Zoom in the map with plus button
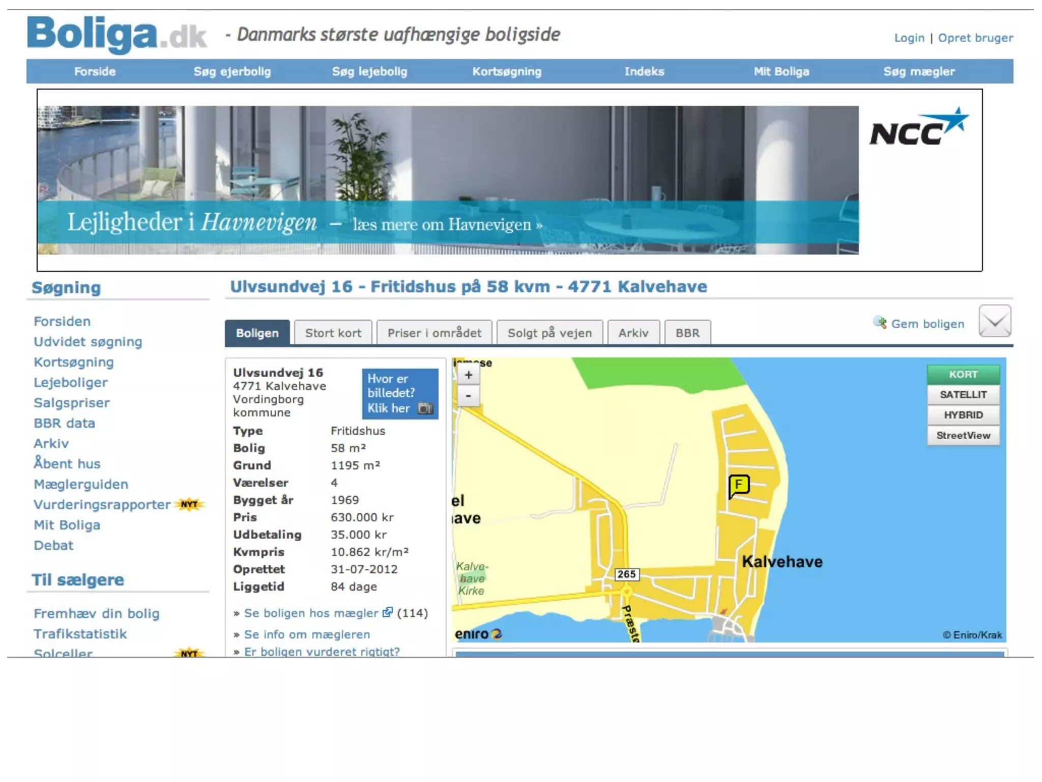Image resolution: width=1042 pixels, height=782 pixels. pyautogui.click(x=468, y=375)
